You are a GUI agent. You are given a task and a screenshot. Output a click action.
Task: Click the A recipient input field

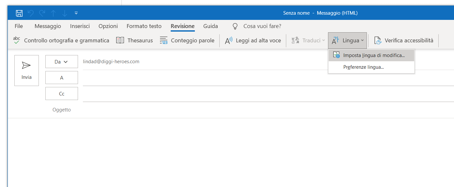point(268,78)
